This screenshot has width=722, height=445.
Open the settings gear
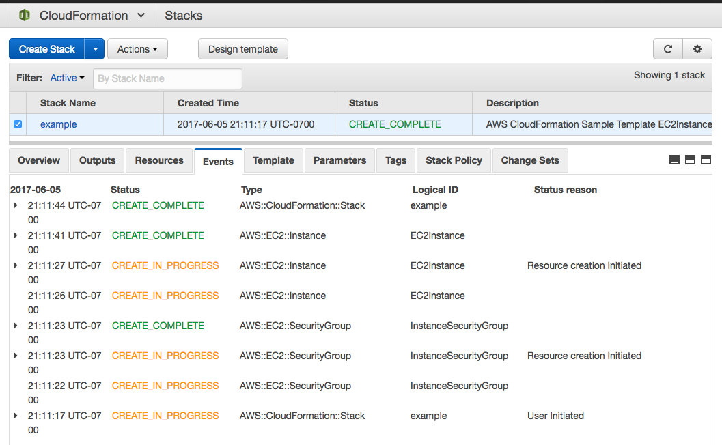(x=697, y=48)
